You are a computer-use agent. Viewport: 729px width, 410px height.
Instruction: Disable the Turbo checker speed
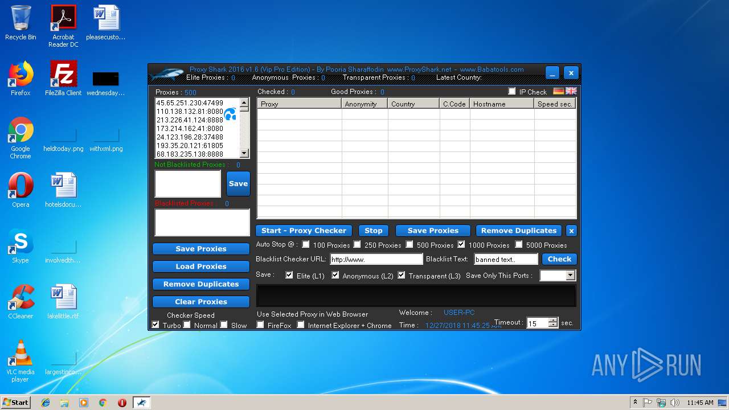pos(155,325)
